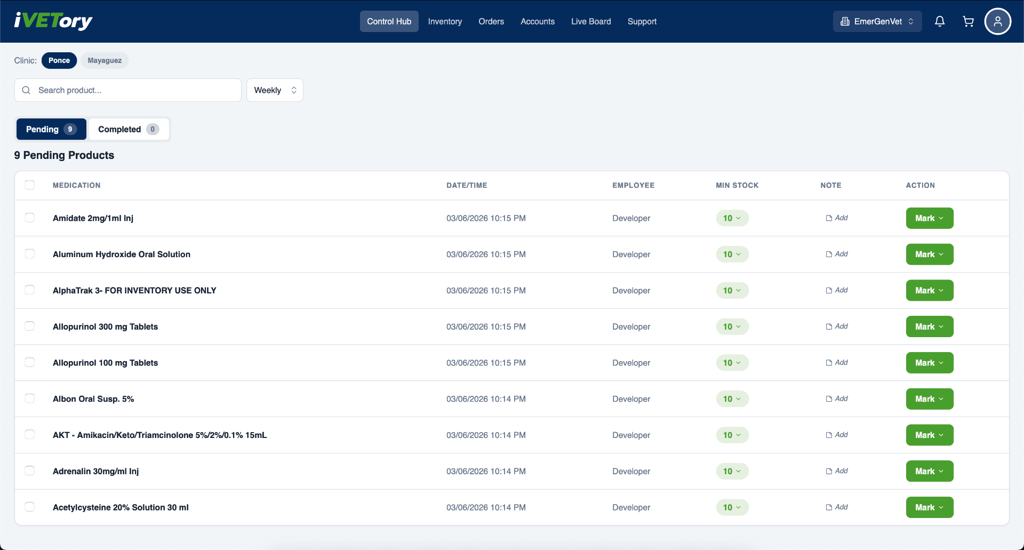Click the MEDICATION column header

tap(77, 185)
